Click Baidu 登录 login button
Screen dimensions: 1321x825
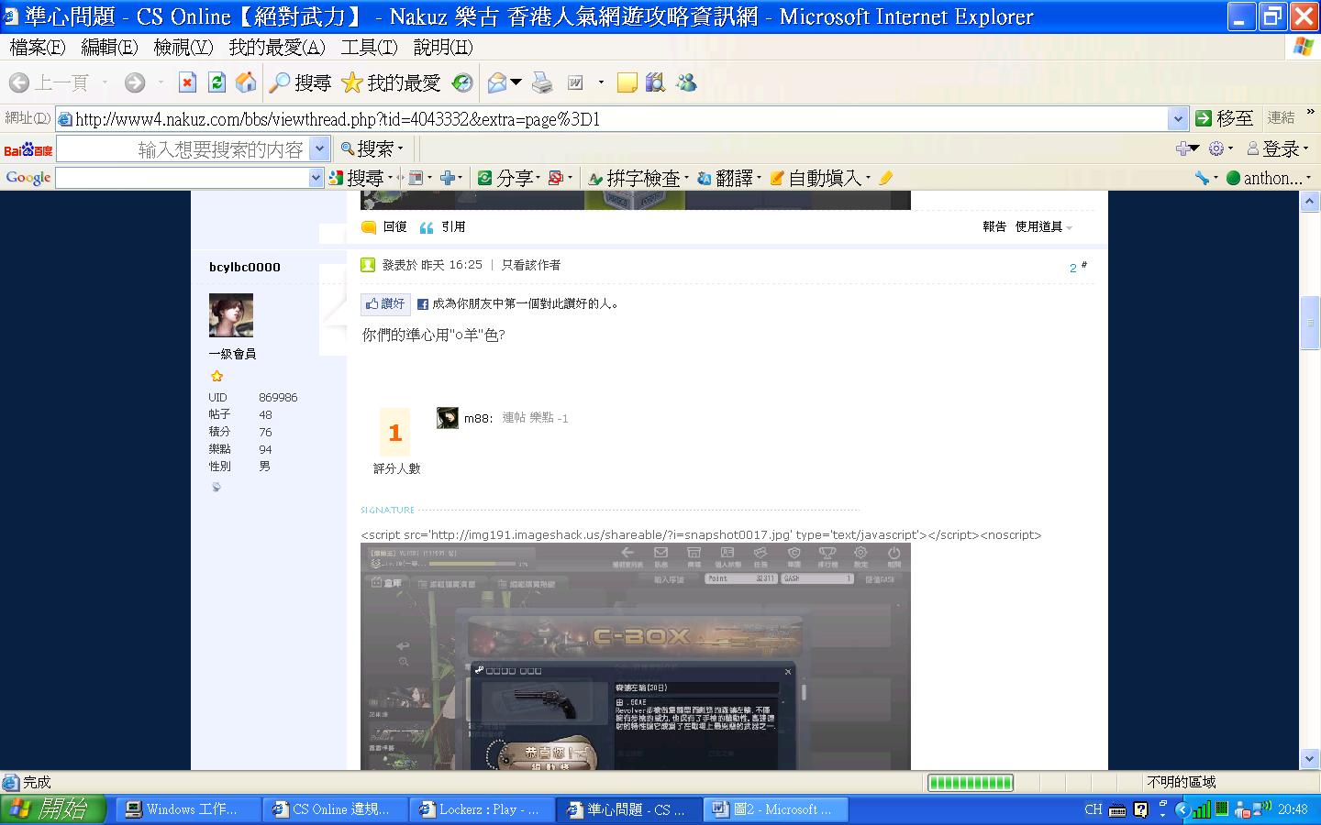tap(1277, 148)
